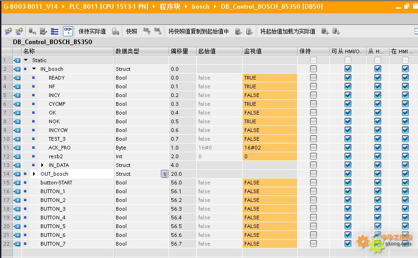The height and width of the screenshot is (258, 418).
Task: Expand the IN_DATA struct
Action: click(42, 165)
